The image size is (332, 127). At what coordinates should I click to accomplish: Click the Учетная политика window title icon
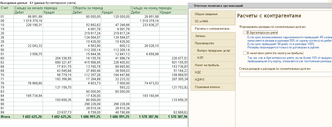[x=191, y=5]
